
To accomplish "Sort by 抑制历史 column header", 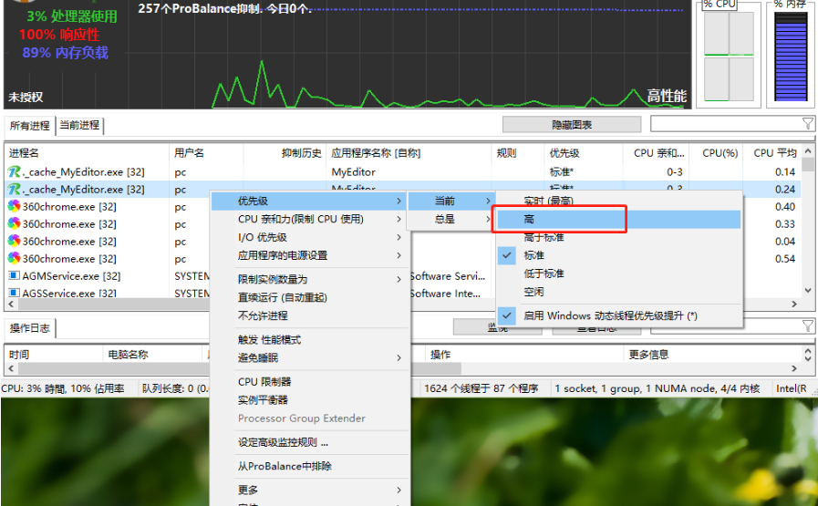I will coord(285,153).
